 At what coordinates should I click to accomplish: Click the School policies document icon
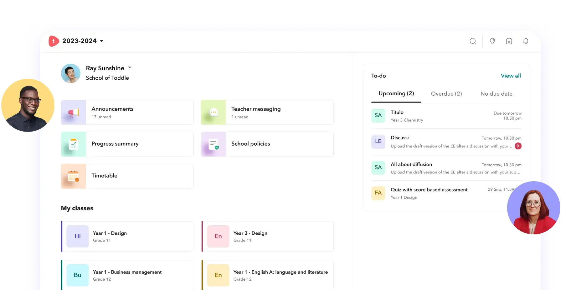click(213, 144)
